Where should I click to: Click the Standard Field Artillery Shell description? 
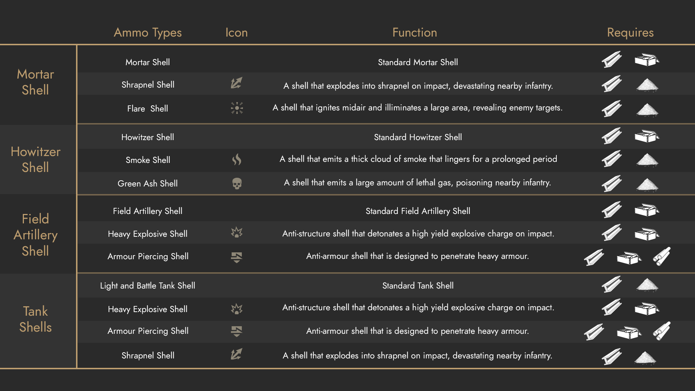418,211
